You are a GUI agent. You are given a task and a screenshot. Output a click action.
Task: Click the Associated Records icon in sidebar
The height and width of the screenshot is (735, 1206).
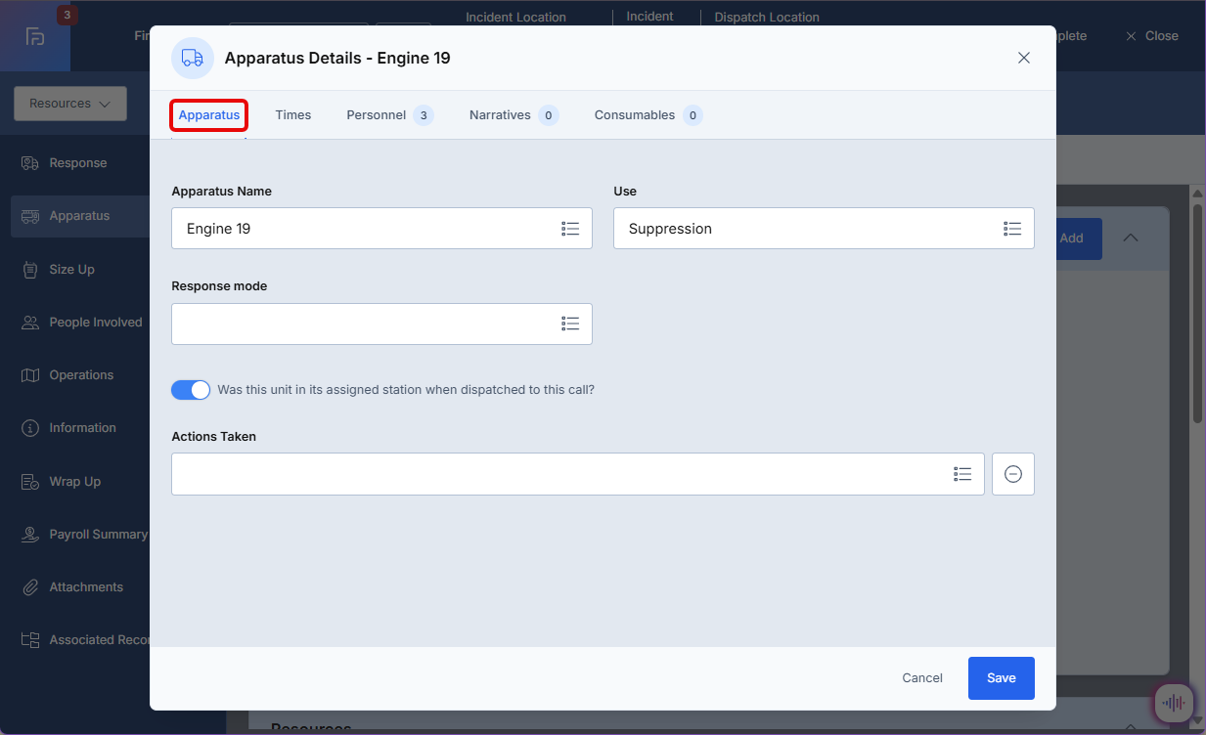(30, 640)
